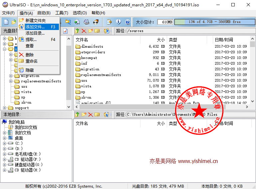This screenshot has width=256, height=189.
Task: Choose 隐藏 menu entry
Action: 39,70
